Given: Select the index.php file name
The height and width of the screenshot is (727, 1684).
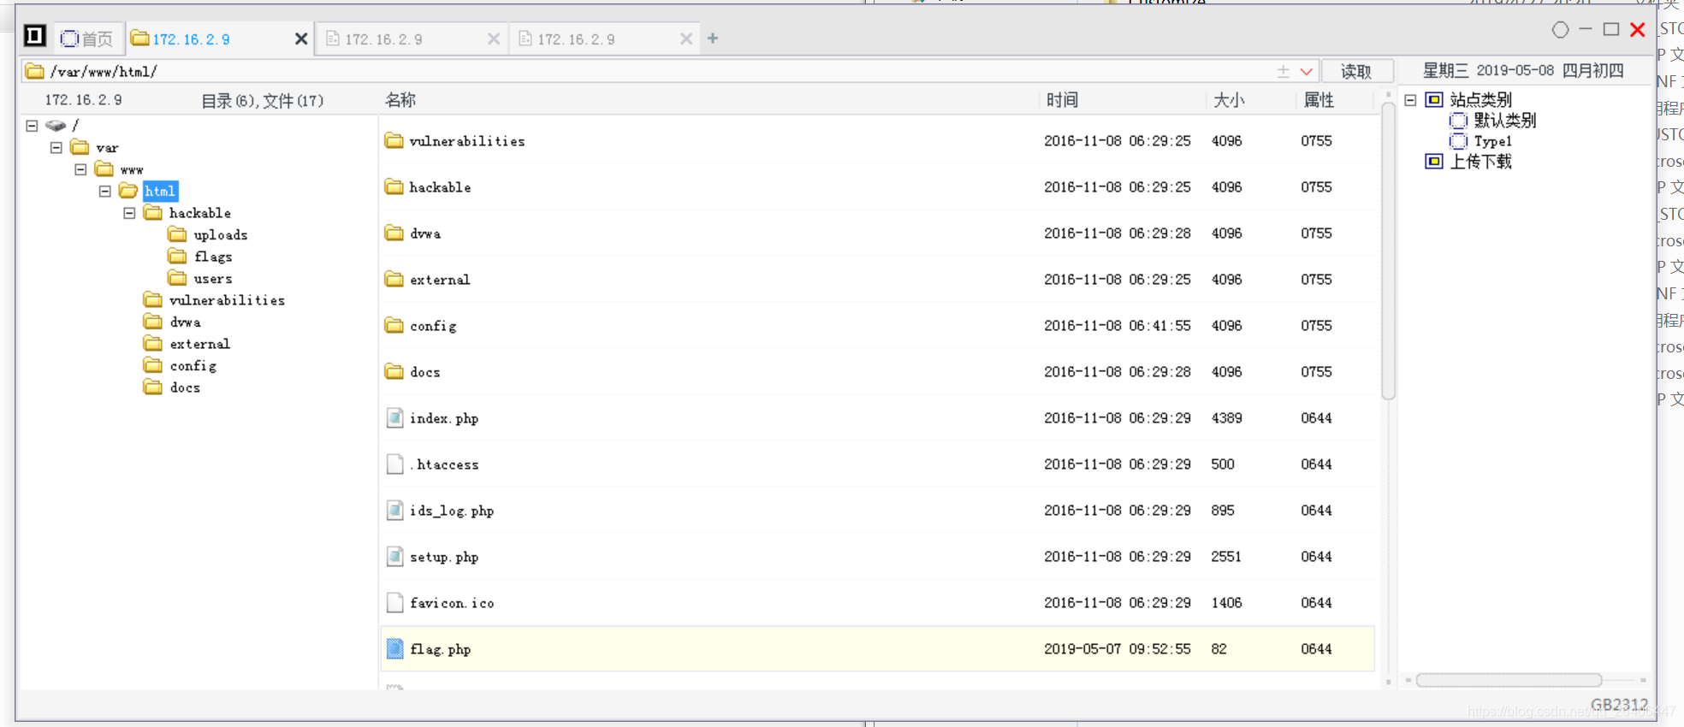Looking at the screenshot, I should coord(443,418).
